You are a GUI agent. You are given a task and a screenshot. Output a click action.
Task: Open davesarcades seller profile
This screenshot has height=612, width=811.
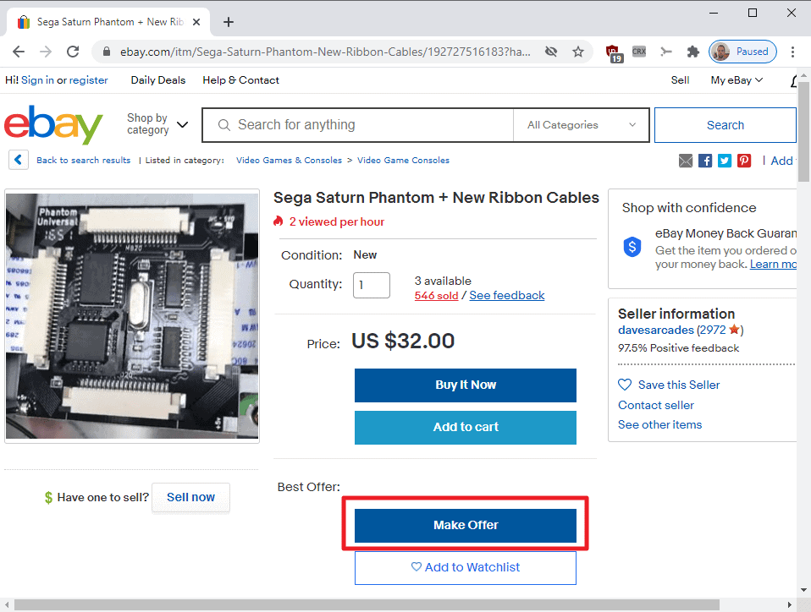click(656, 330)
